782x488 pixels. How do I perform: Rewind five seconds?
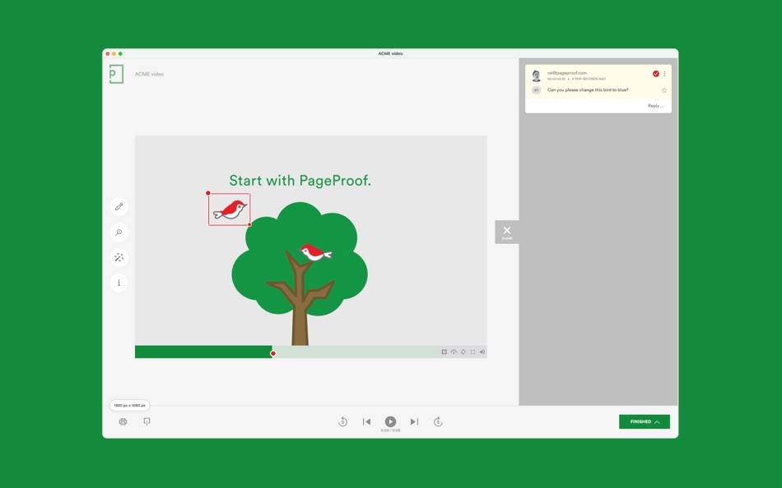pos(342,421)
